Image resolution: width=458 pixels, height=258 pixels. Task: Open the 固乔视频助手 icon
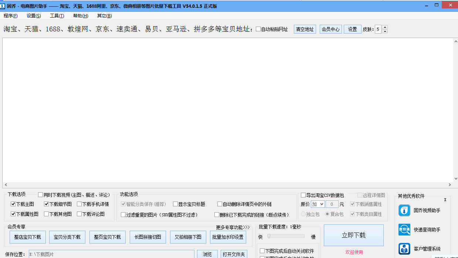(404, 210)
